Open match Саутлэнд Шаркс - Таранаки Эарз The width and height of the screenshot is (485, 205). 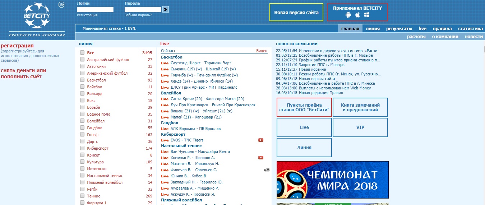[x=201, y=63]
